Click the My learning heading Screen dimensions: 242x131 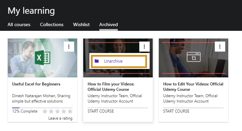point(31,11)
